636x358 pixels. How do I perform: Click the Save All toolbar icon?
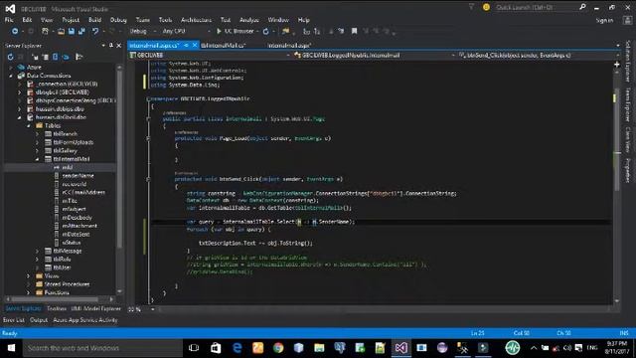pyautogui.click(x=81, y=31)
